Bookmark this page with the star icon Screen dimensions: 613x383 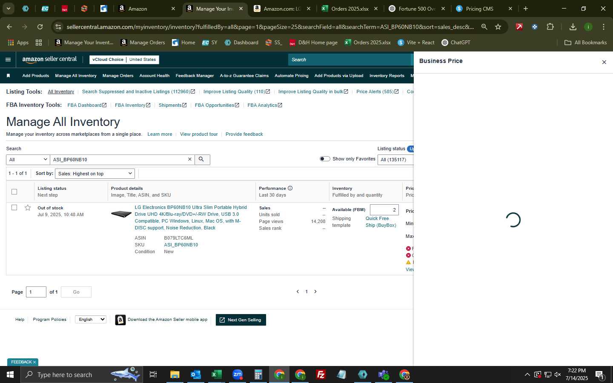coord(498,27)
